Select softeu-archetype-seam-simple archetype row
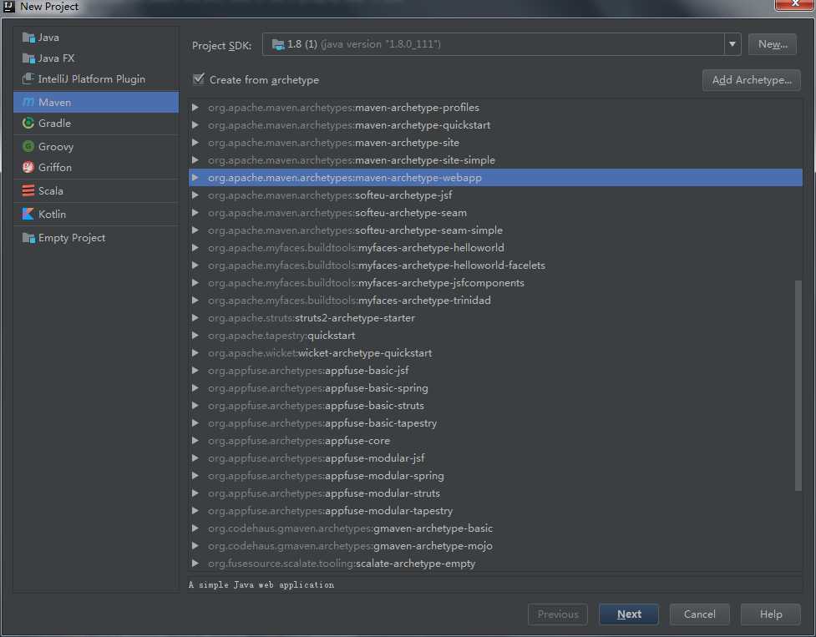The height and width of the screenshot is (637, 816). coord(495,230)
